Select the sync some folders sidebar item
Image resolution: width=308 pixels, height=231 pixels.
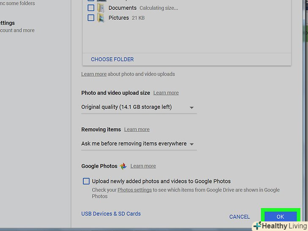17,3
